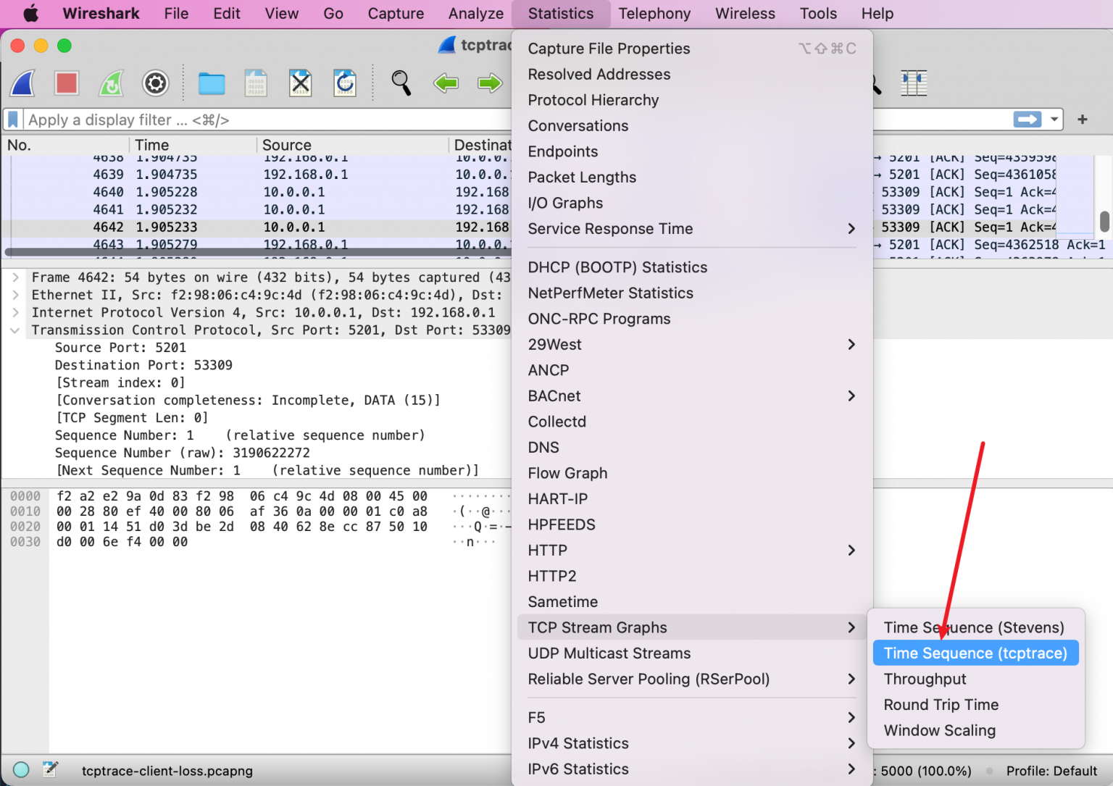Open expert information via status bar circle icon
1113x786 pixels.
pyautogui.click(x=20, y=770)
